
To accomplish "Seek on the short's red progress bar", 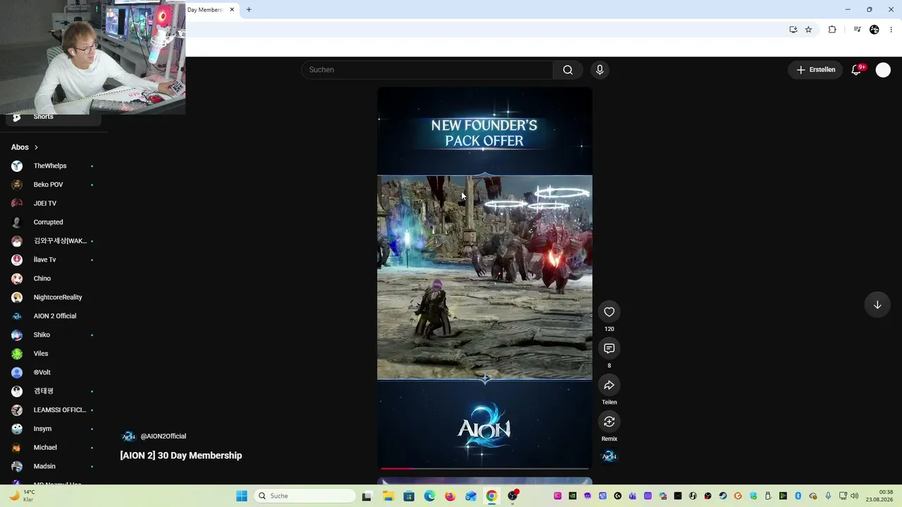I will coord(485,468).
